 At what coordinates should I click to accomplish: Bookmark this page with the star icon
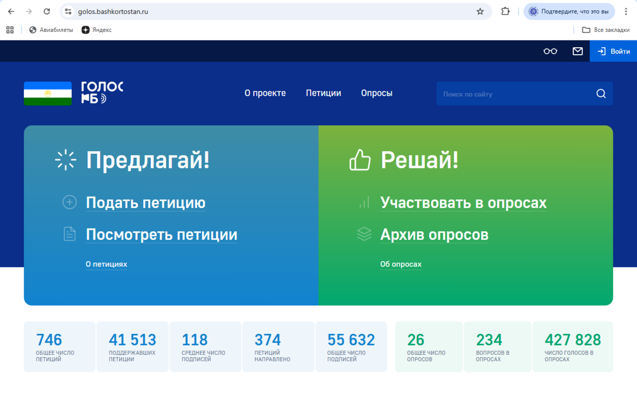pyautogui.click(x=480, y=12)
